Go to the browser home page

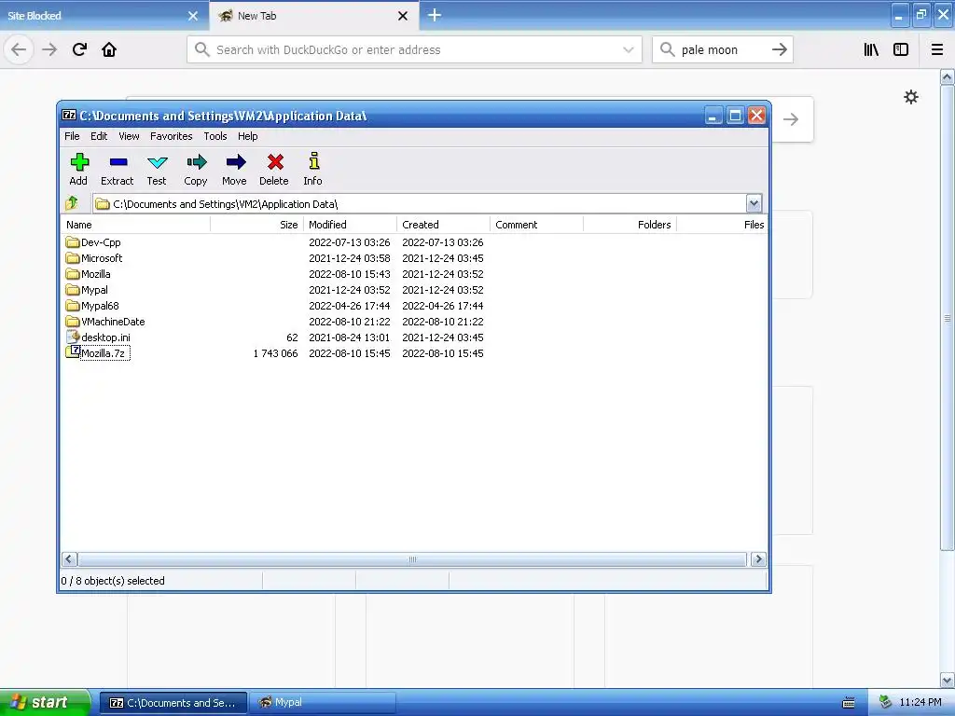coord(109,50)
